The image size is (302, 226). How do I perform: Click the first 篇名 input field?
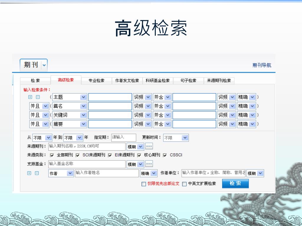click(110, 106)
